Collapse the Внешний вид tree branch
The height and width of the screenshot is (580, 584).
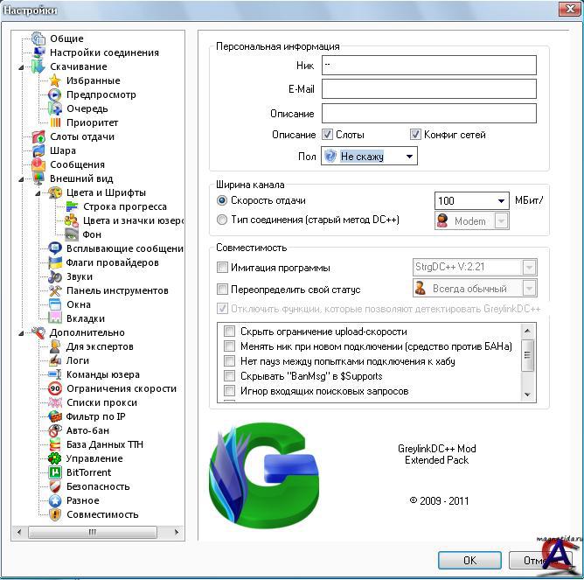coord(21,178)
